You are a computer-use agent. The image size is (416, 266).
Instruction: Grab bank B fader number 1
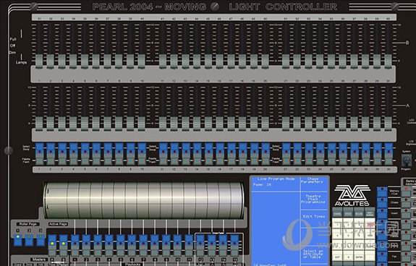pos(39,61)
